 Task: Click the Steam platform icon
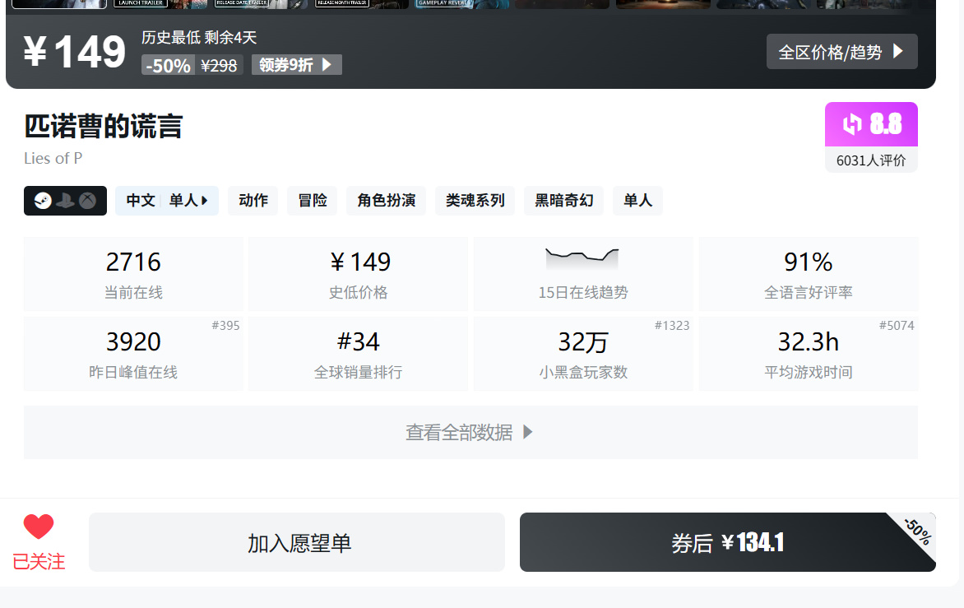click(x=43, y=201)
